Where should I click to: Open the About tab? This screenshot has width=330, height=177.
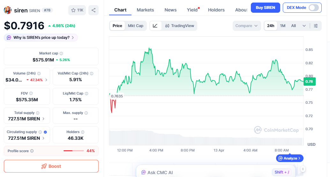tap(241, 10)
